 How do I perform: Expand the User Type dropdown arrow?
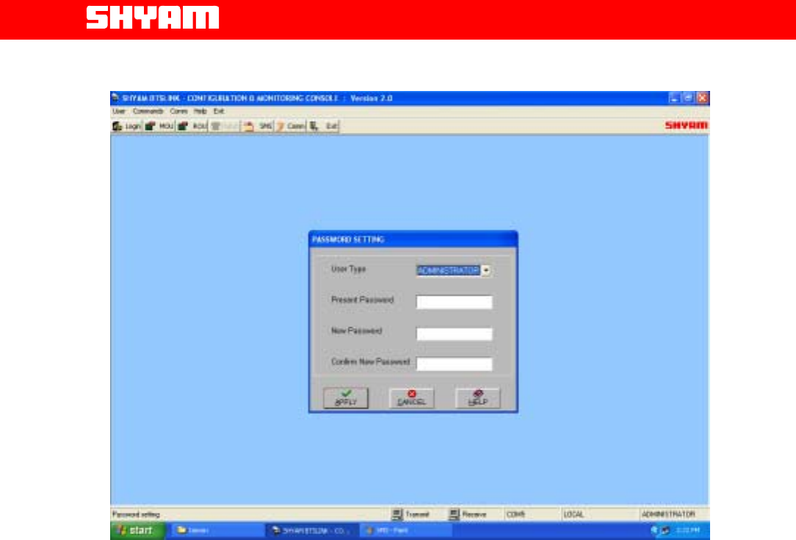486,271
